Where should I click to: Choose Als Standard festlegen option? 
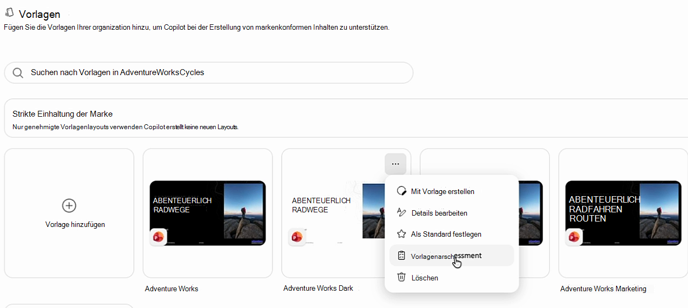(x=452, y=234)
